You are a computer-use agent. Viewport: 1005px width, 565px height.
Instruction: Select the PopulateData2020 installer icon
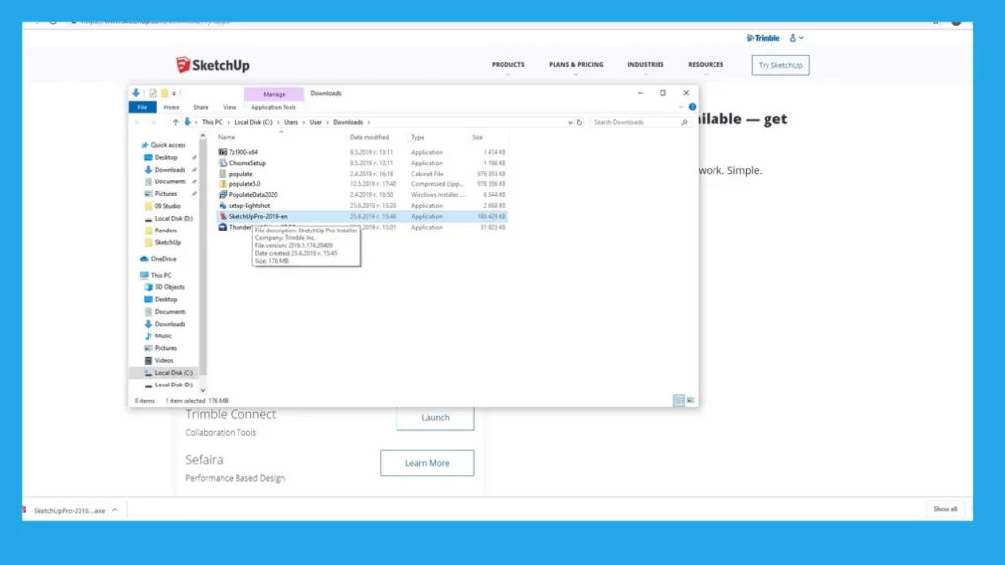click(223, 195)
